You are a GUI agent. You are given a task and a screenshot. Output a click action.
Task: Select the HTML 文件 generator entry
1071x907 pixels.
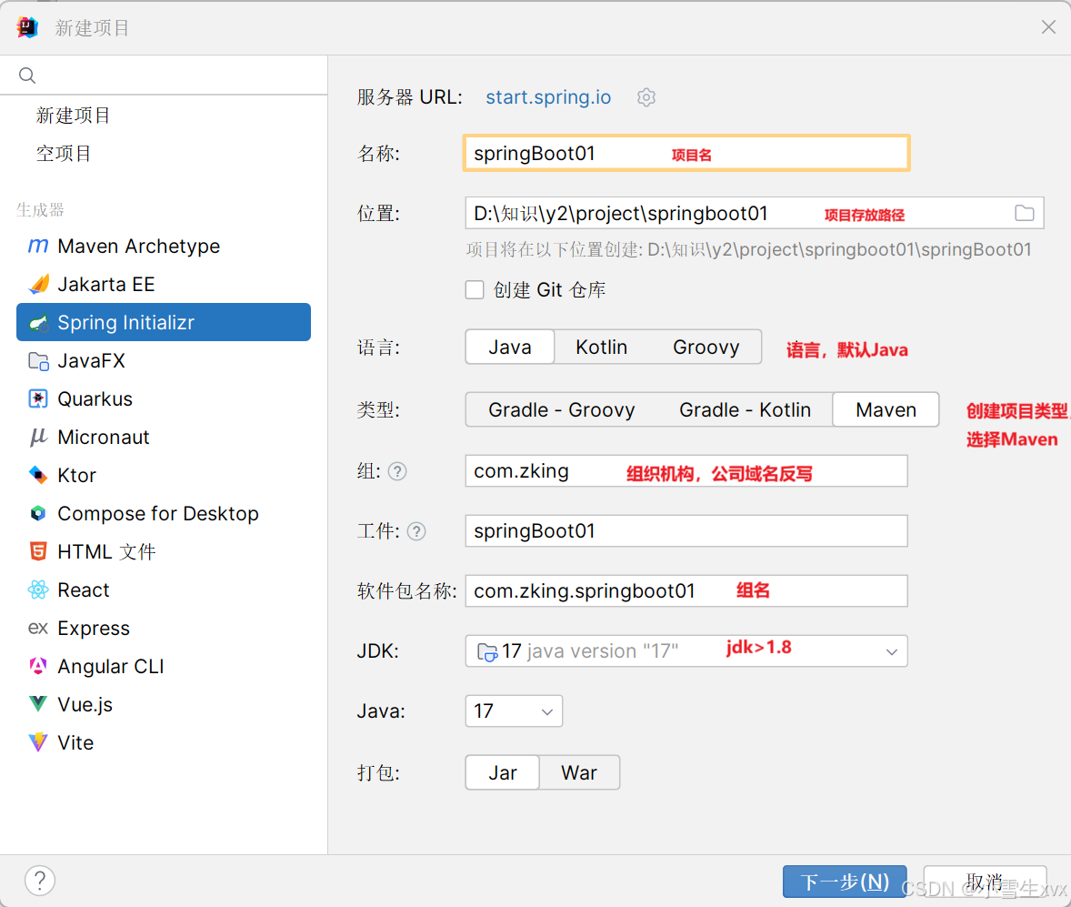[x=164, y=551]
